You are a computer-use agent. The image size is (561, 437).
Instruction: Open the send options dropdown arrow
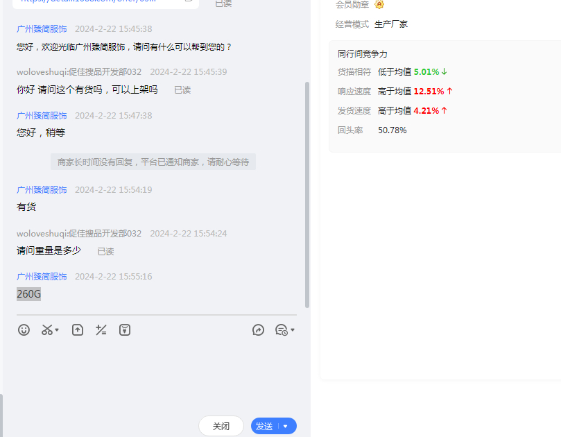click(x=286, y=427)
